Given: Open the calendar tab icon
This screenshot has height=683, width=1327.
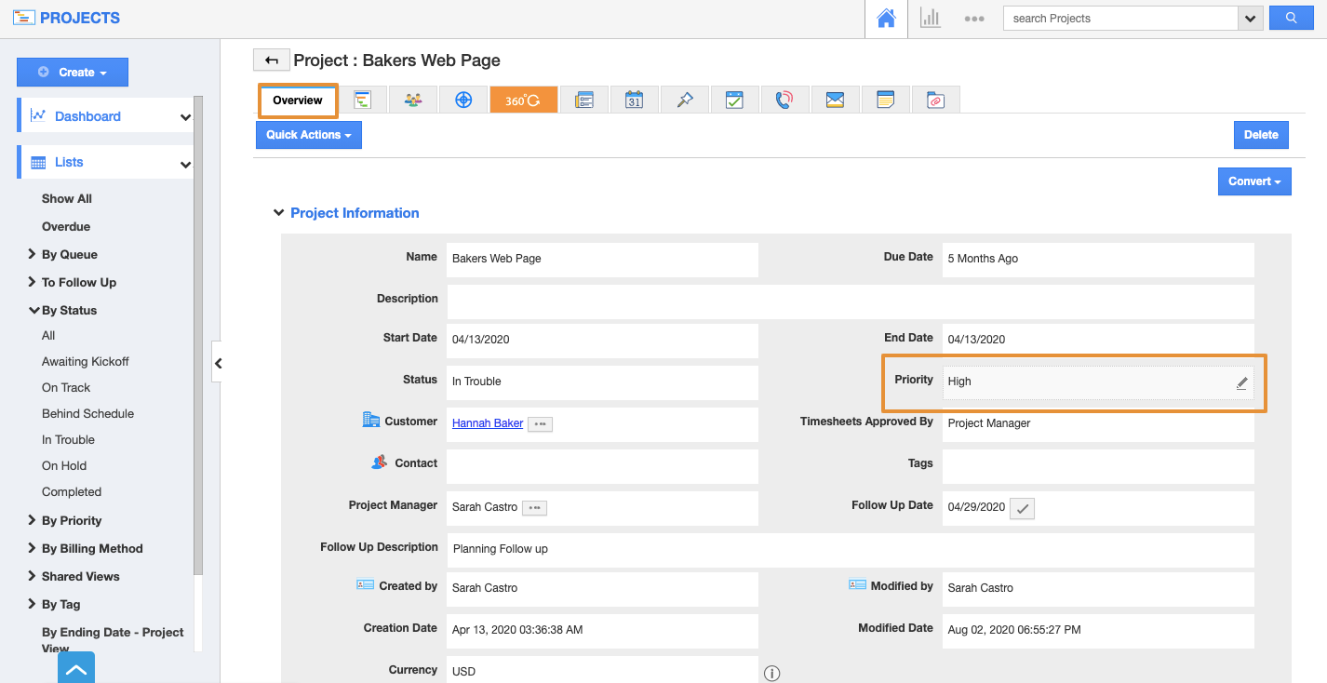Looking at the screenshot, I should coord(634,100).
